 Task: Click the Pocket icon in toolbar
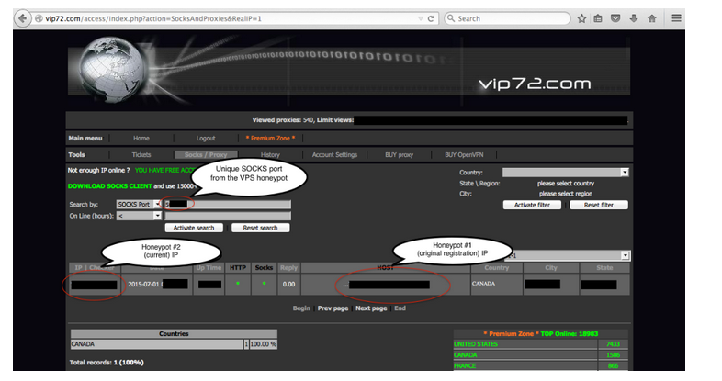[x=615, y=18]
